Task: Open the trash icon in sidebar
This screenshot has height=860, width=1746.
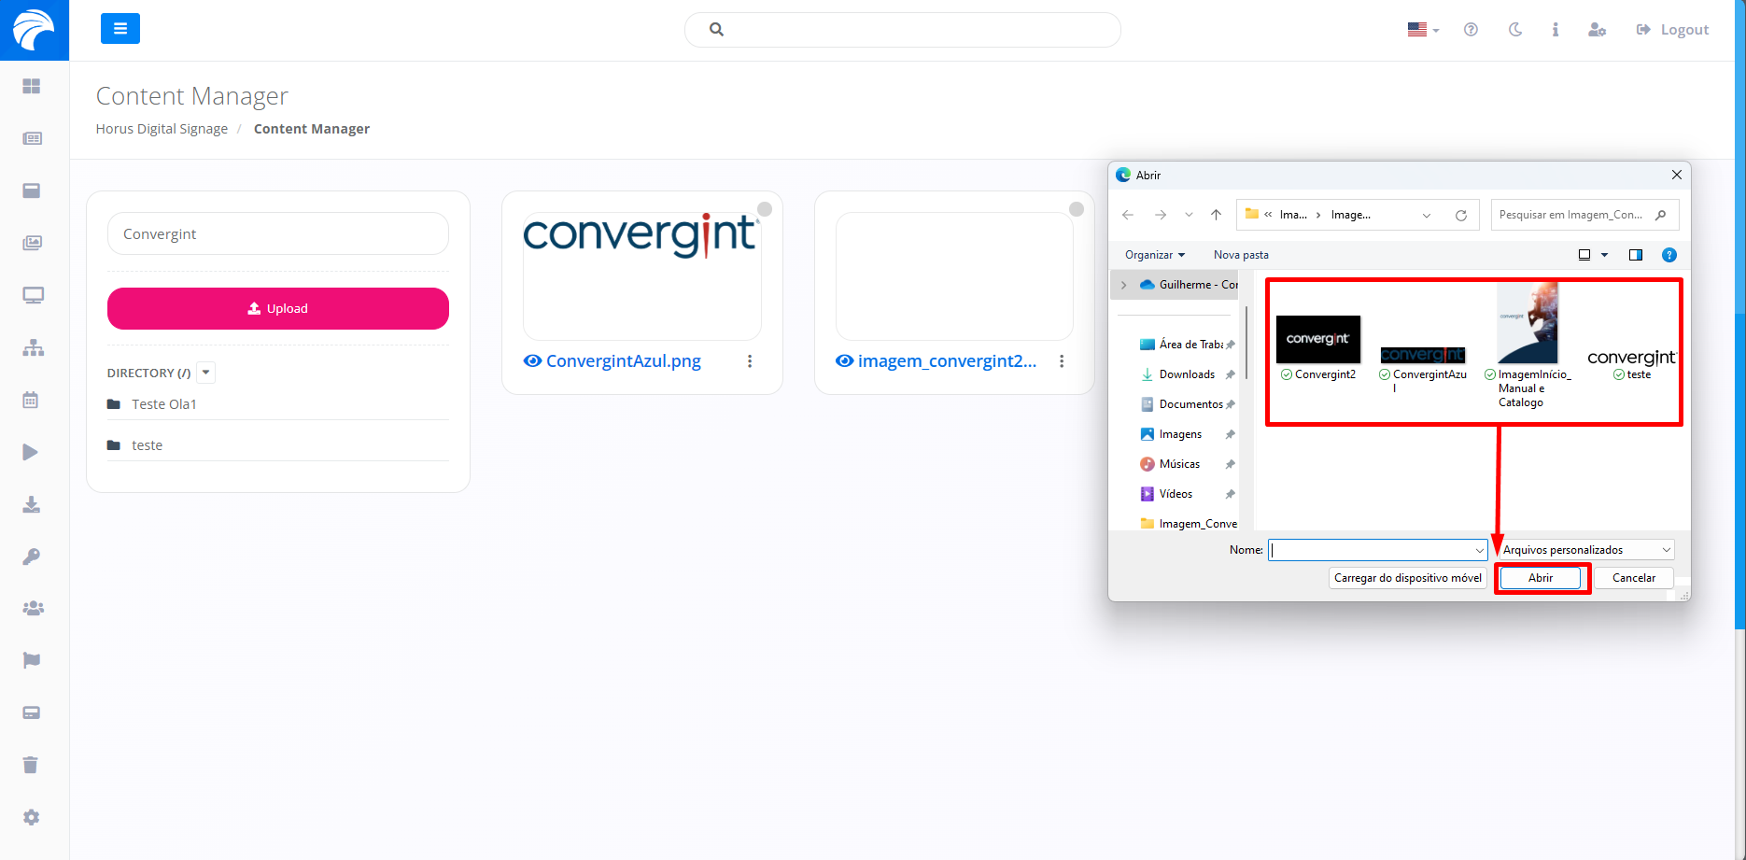Action: [31, 765]
